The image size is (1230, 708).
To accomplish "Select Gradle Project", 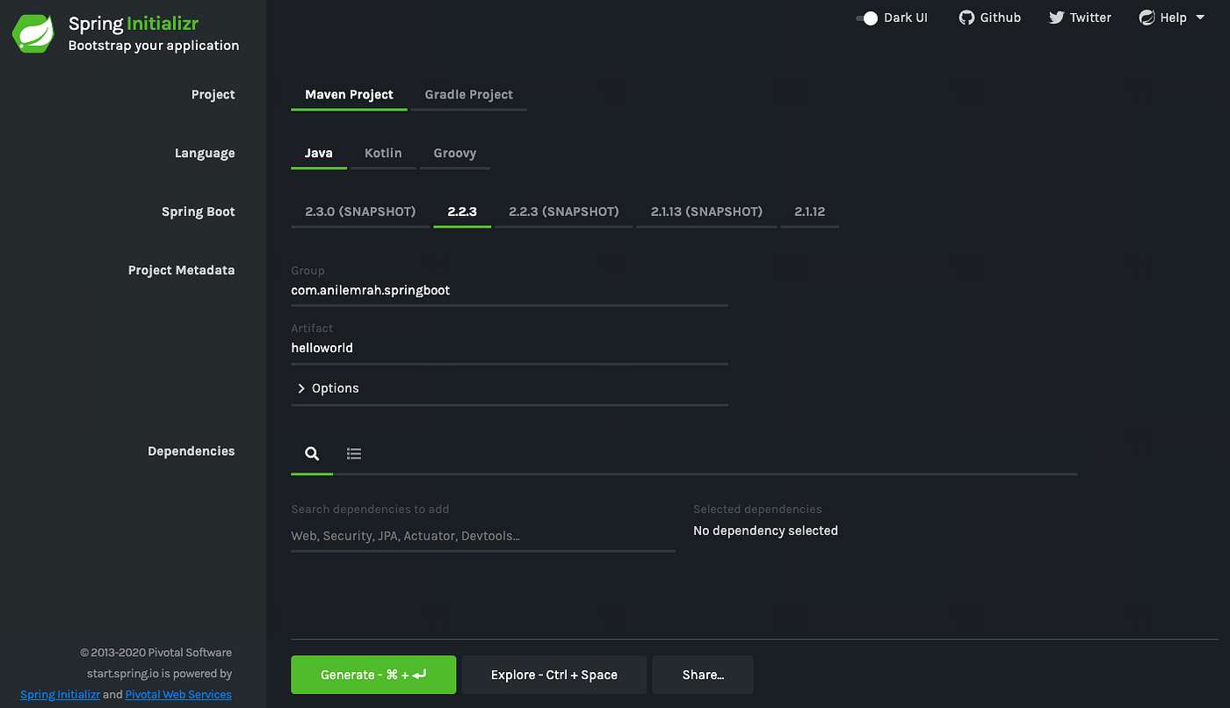I will (x=468, y=94).
